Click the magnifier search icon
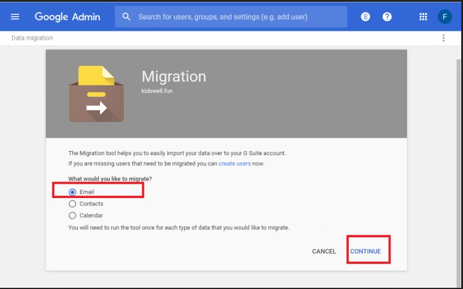Image resolution: width=463 pixels, height=289 pixels. tap(126, 17)
